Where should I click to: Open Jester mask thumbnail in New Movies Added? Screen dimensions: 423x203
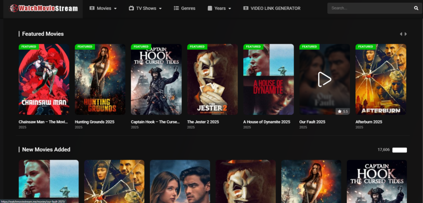pyautogui.click(x=245, y=181)
